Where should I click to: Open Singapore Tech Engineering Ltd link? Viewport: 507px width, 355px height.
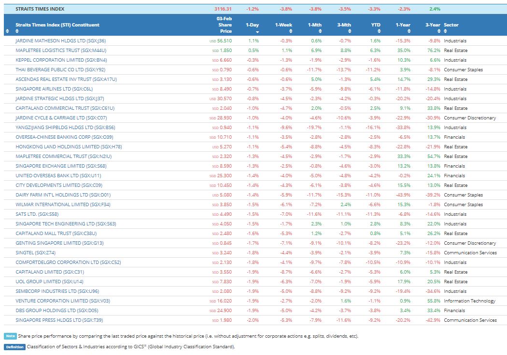coord(66,224)
